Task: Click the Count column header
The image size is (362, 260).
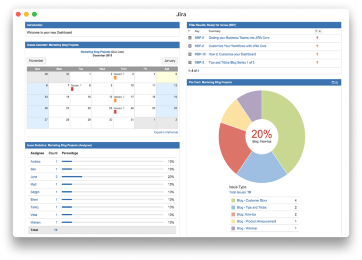Action: [x=53, y=153]
